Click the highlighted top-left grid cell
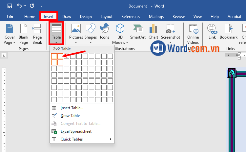This screenshot has width=246, height=152. 54,56
